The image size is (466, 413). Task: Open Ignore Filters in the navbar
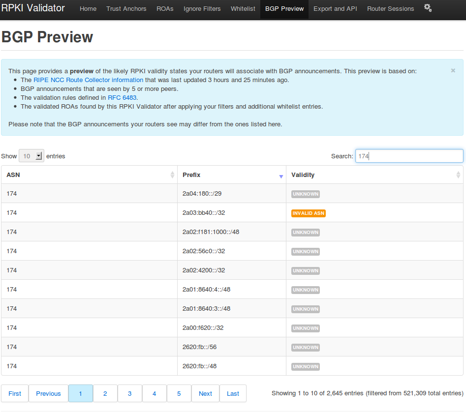(x=202, y=9)
